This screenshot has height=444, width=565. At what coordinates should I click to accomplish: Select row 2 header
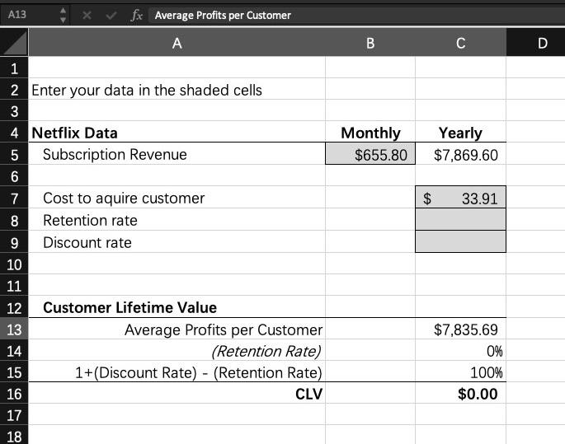tap(14, 89)
